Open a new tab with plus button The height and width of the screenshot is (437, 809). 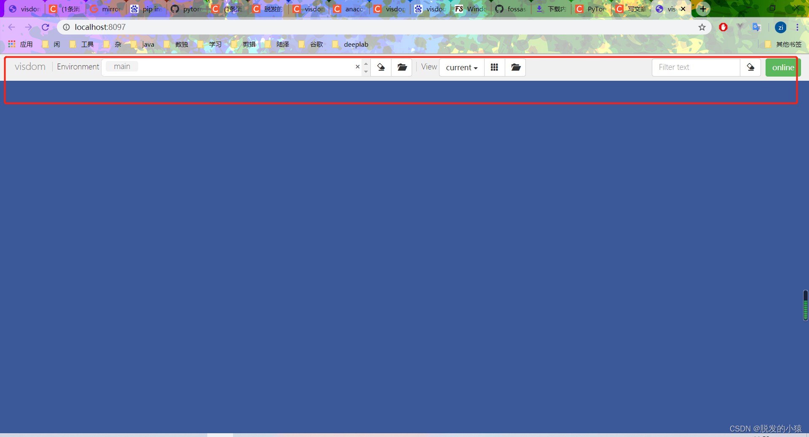703,9
